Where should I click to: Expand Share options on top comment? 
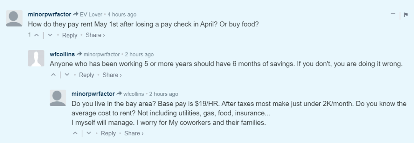(95, 35)
